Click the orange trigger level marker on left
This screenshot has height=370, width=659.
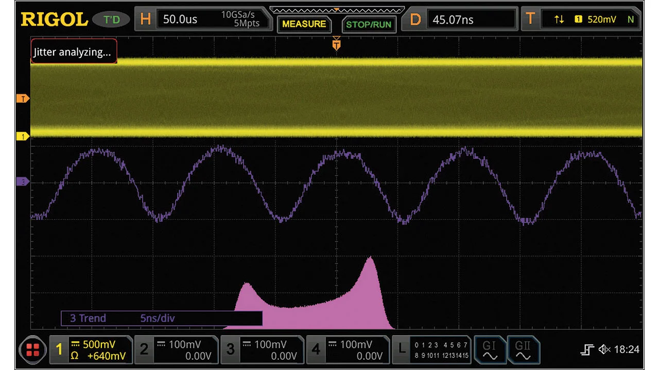(23, 98)
